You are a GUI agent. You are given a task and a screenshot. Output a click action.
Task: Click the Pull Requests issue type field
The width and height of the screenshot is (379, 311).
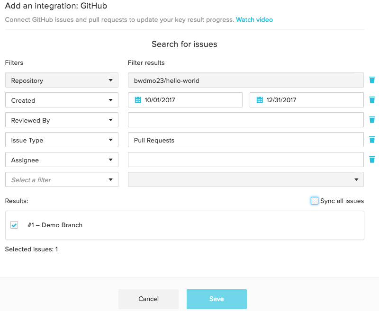[245, 140]
